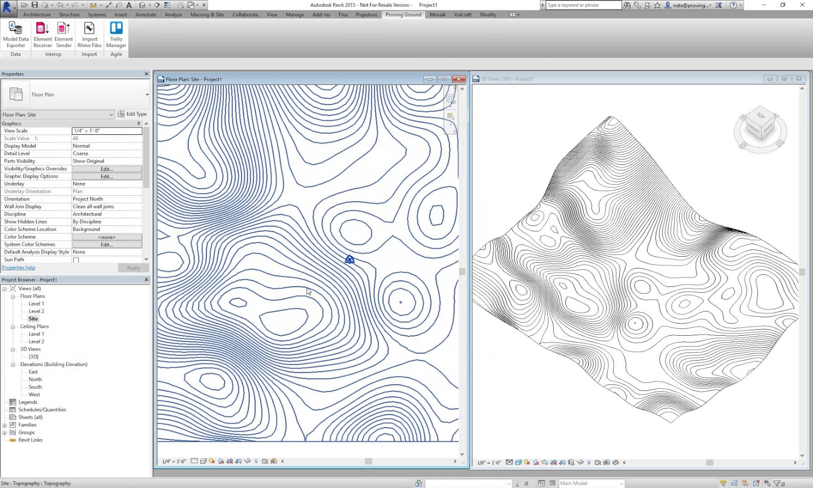813x488 pixels.
Task: Collapse the Graphics properties section
Action: point(138,123)
